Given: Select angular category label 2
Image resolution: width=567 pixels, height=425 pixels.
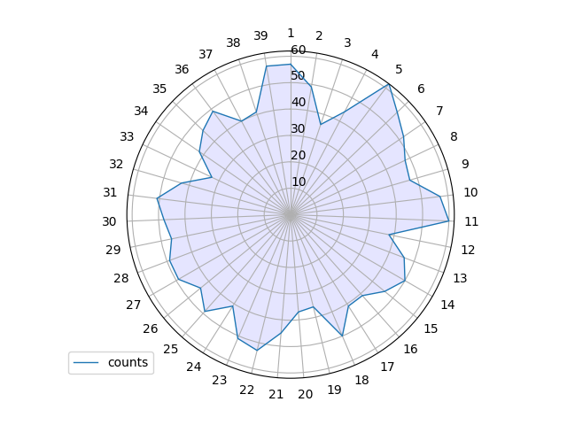Looking at the screenshot, I should pos(319,35).
